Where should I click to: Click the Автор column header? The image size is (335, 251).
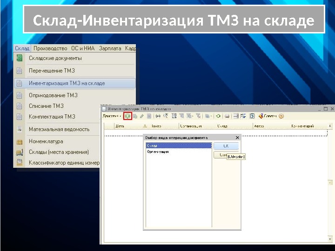(271, 126)
